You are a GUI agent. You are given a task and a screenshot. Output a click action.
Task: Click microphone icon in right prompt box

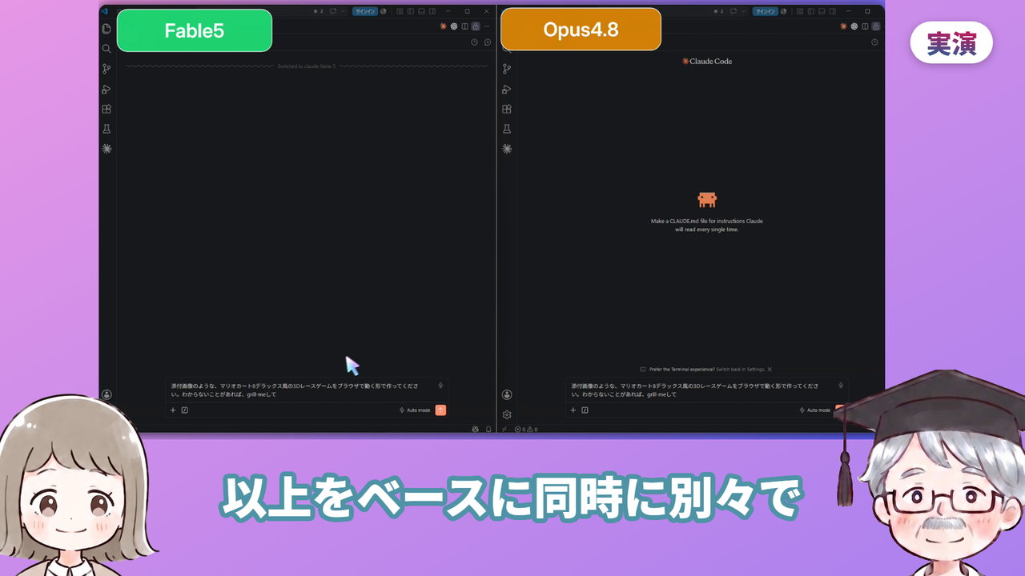point(841,386)
